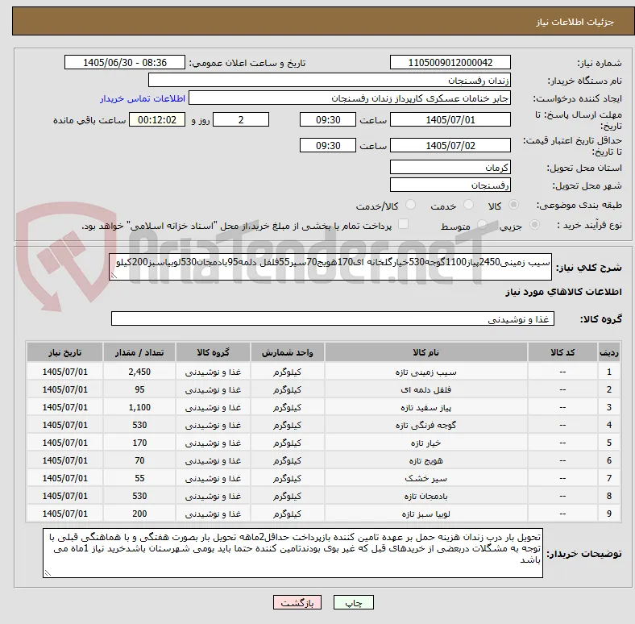Screen dimensions: 635x624
Task: Click the شماره نیاز number field
Action: tap(450, 62)
